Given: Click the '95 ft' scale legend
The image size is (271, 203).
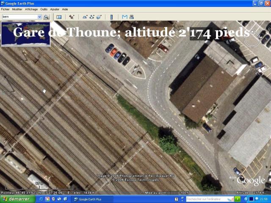Looking at the screenshot, I should (x=39, y=183).
